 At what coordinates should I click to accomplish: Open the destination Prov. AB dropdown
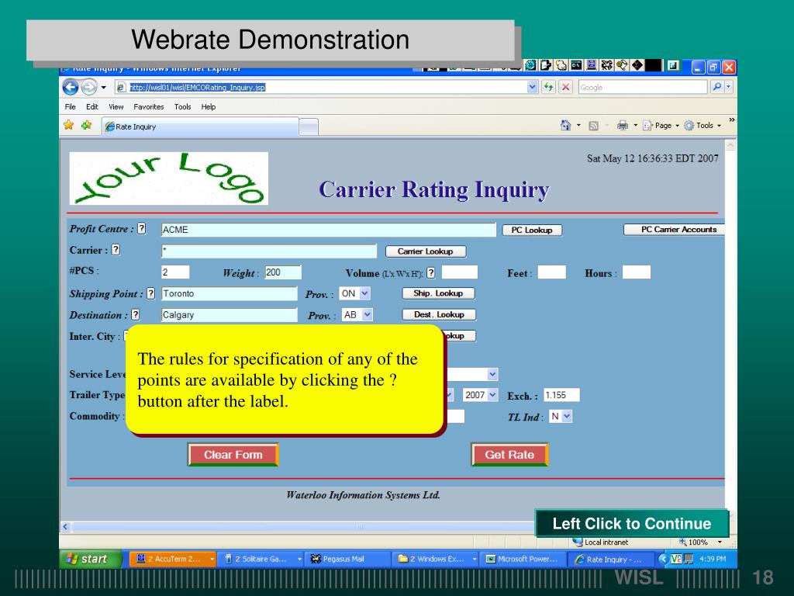click(367, 314)
